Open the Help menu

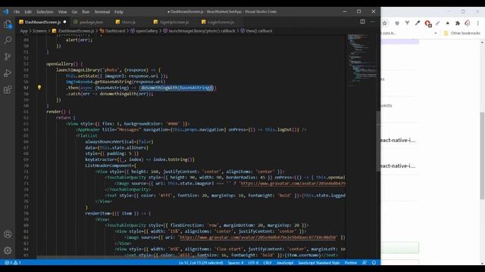[x=119, y=12]
